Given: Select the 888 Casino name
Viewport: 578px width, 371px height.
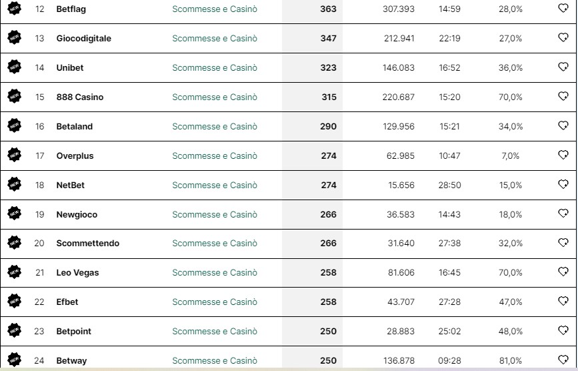Looking at the screenshot, I should (x=80, y=97).
